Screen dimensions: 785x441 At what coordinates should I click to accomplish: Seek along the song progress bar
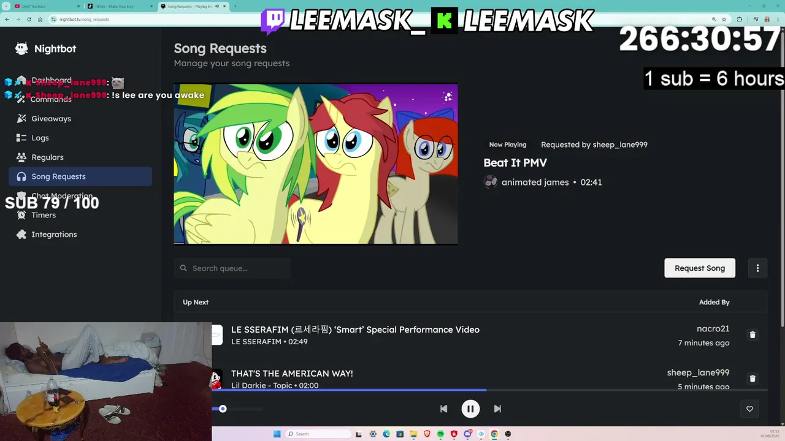click(489, 390)
